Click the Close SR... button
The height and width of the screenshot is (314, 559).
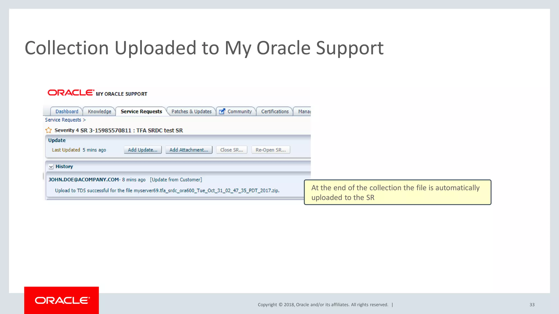[x=232, y=150]
